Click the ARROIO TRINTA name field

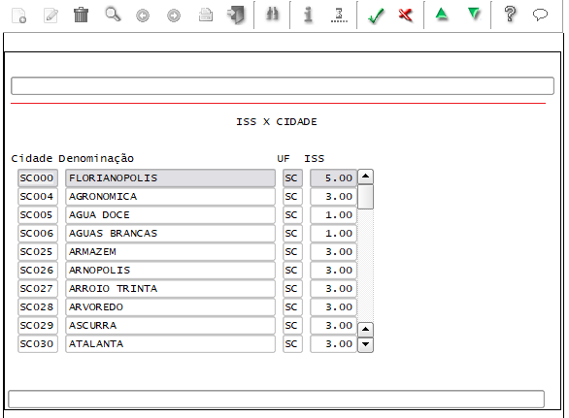pos(170,289)
